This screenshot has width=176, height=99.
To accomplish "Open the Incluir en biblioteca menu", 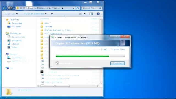I will pos(35,14).
